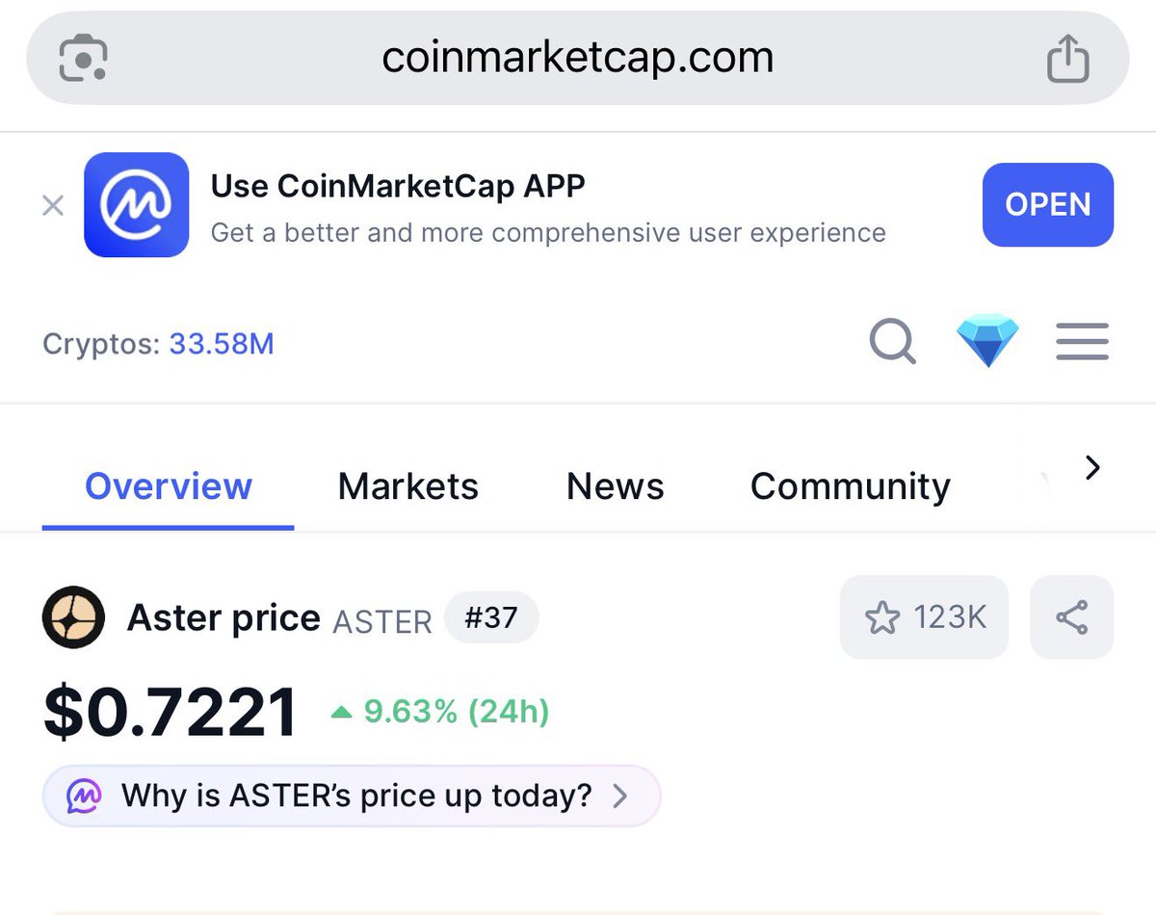Tap the coinmarketcap.com address bar
Screen dimensions: 1156x915
click(577, 59)
